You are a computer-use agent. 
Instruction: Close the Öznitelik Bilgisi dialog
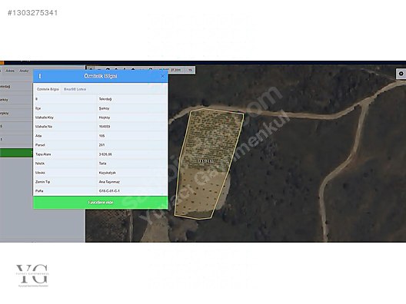click(162, 76)
